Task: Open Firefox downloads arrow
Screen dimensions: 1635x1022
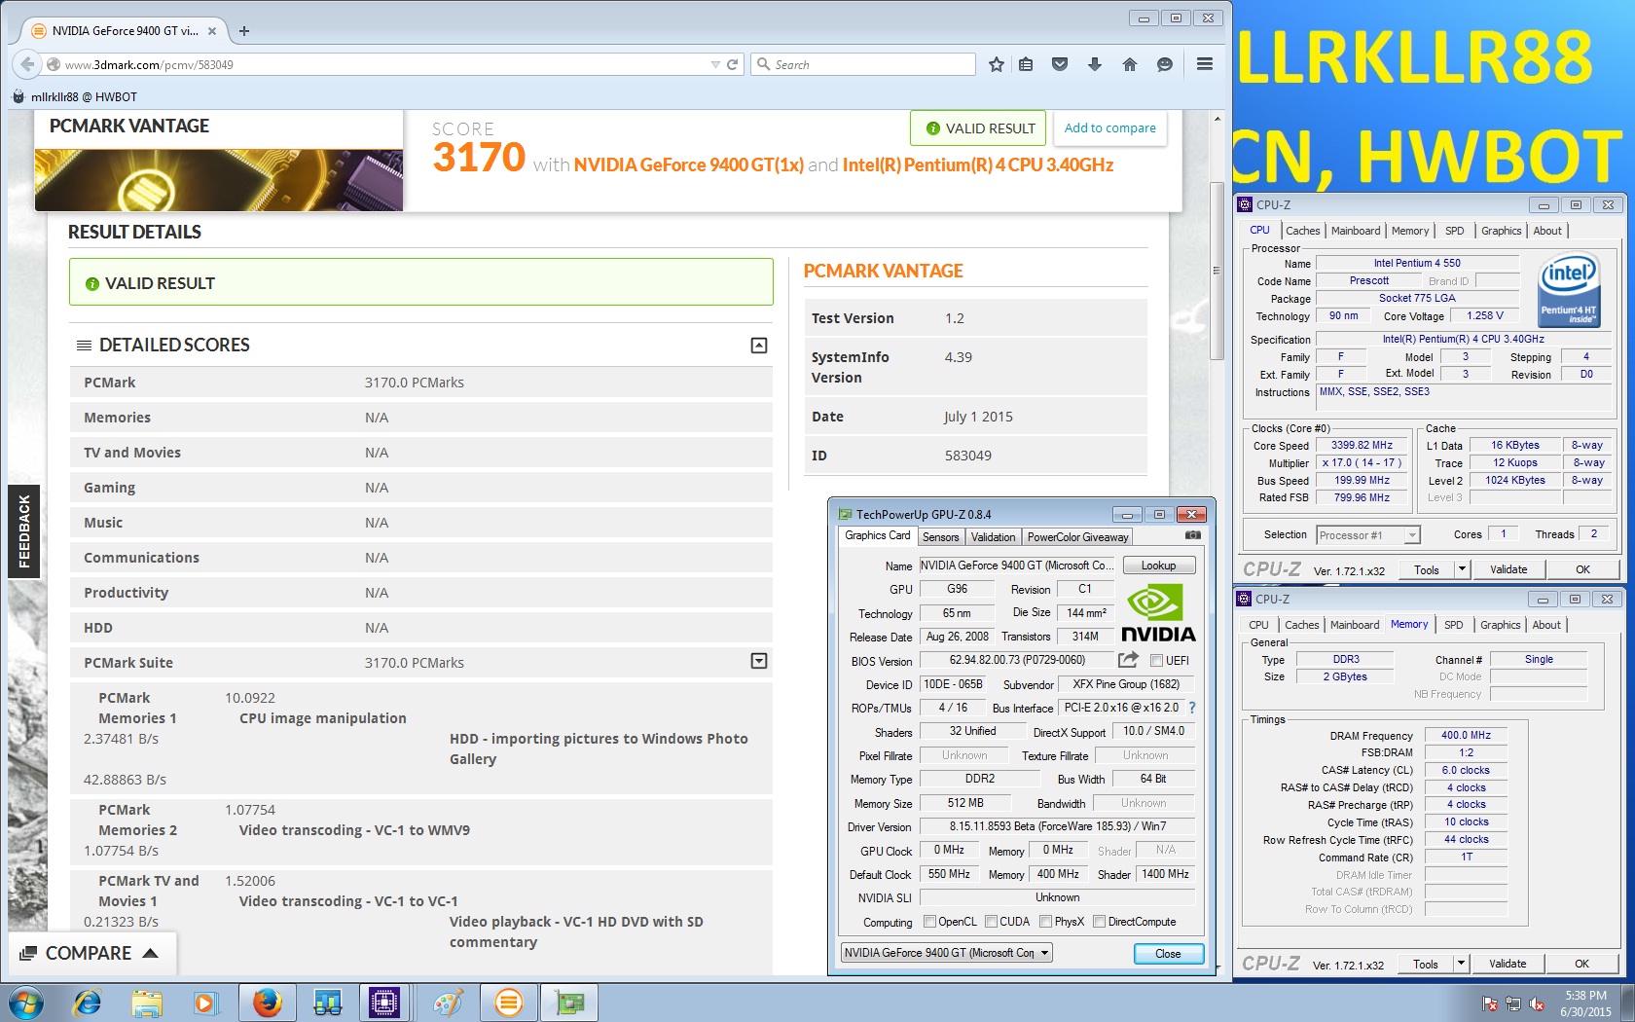Action: pos(1095,64)
